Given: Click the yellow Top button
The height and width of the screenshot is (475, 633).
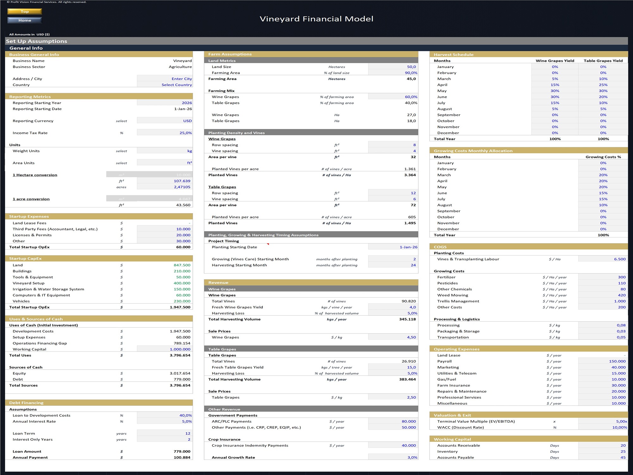Looking at the screenshot, I should click(x=25, y=11).
